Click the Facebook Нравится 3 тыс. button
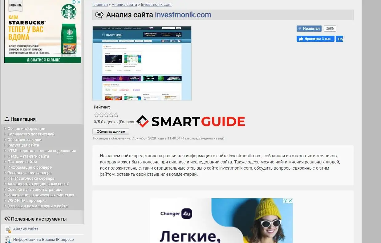 coord(315,39)
